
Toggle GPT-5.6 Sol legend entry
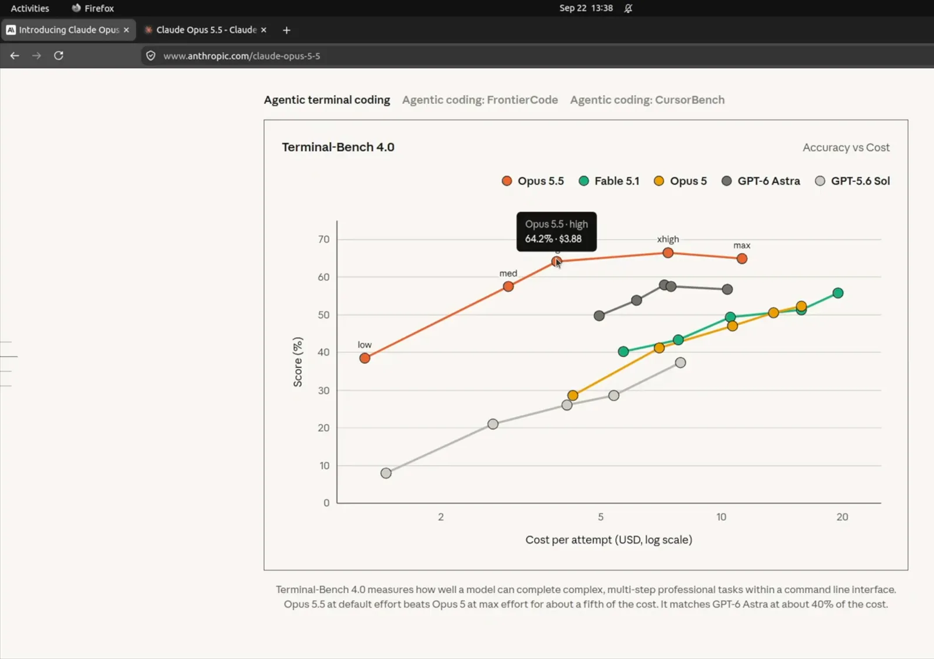click(x=852, y=181)
